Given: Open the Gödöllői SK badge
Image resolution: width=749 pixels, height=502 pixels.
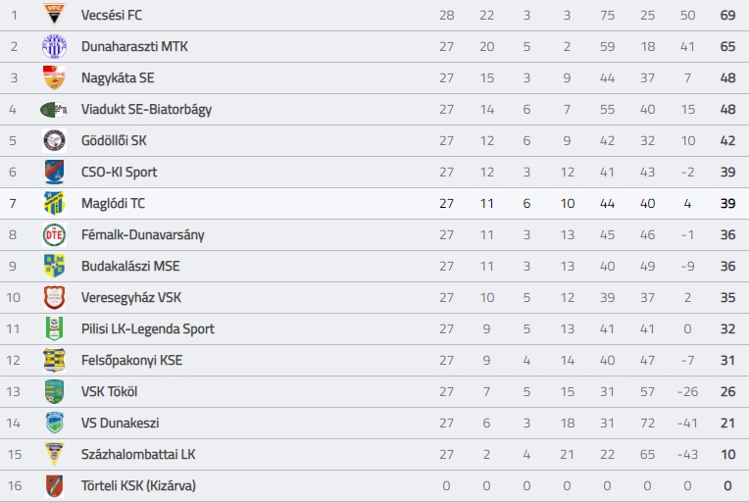Looking at the screenshot, I should [54, 140].
